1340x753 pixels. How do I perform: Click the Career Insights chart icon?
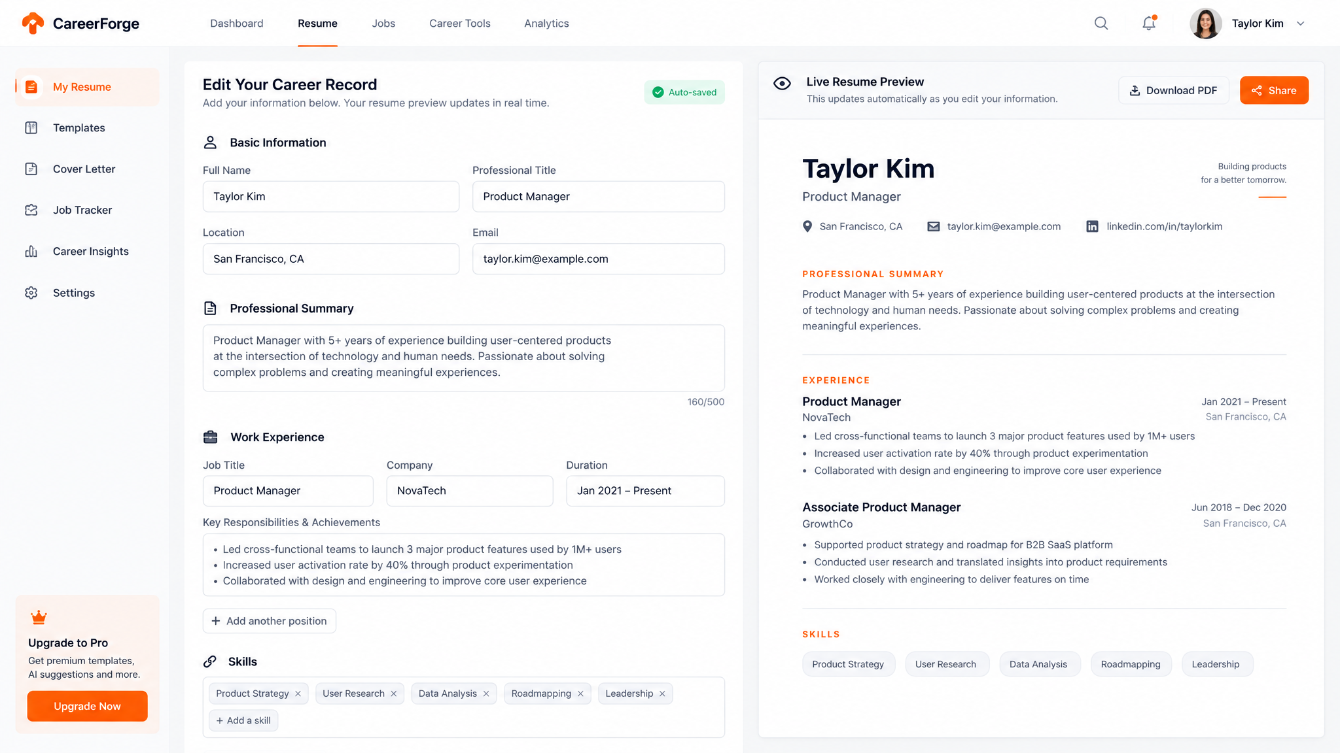(31, 252)
